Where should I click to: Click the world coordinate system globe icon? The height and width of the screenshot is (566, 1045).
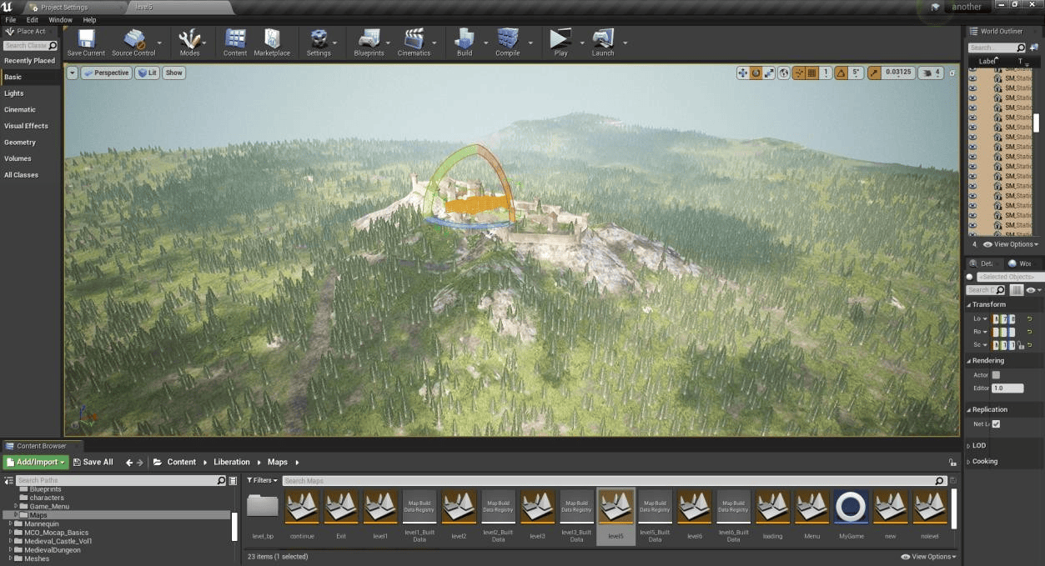coord(784,73)
